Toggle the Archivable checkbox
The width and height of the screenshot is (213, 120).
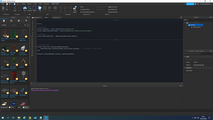(x=194, y=71)
